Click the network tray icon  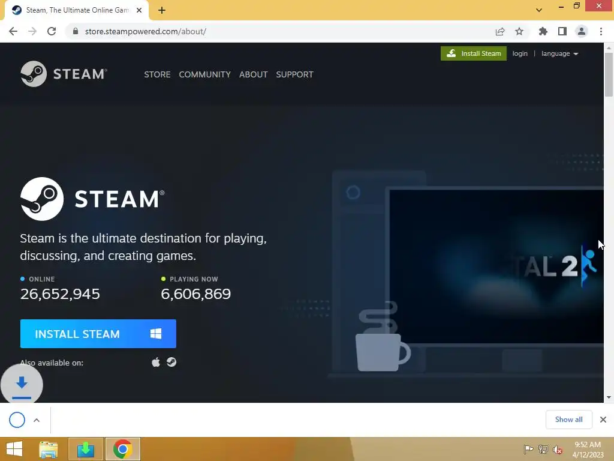[543, 449]
